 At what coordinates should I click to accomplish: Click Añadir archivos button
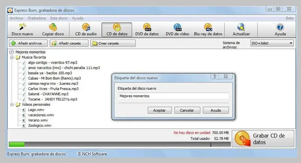[28, 43]
